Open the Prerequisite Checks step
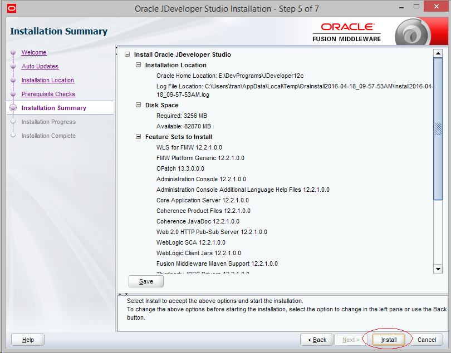Image resolution: width=451 pixels, height=353 pixels. 48,94
